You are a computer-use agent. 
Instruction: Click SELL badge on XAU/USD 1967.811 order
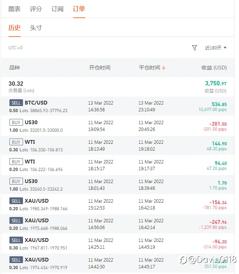click(16, 240)
